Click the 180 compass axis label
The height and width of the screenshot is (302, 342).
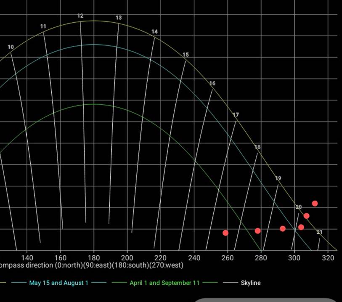(93, 257)
